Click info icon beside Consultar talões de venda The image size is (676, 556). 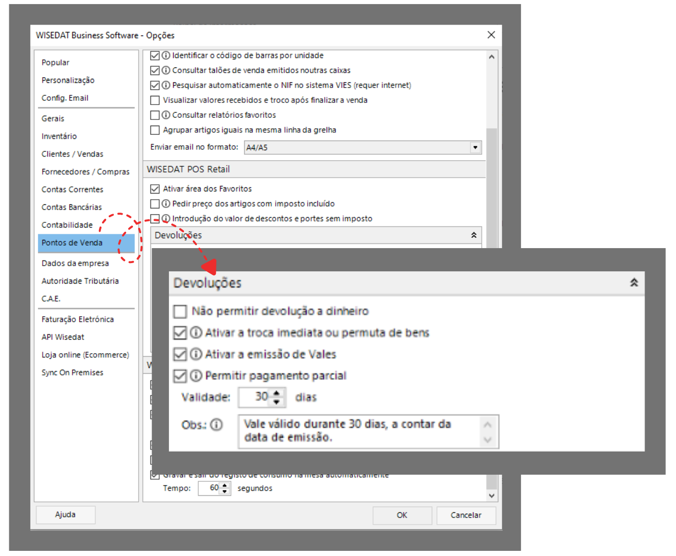(166, 71)
